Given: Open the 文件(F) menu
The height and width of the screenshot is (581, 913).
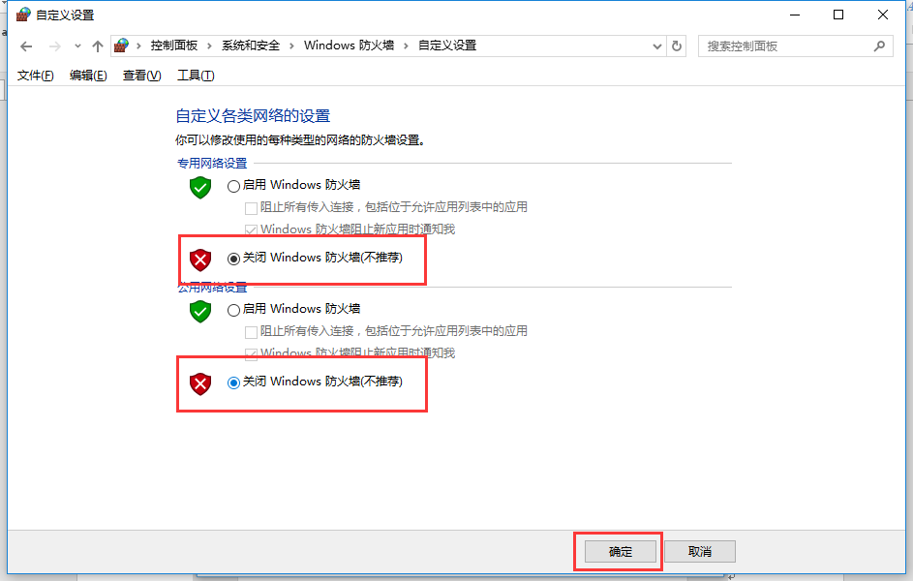Looking at the screenshot, I should click(36, 76).
